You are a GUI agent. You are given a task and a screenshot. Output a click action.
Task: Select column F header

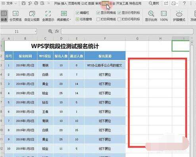click(105, 38)
